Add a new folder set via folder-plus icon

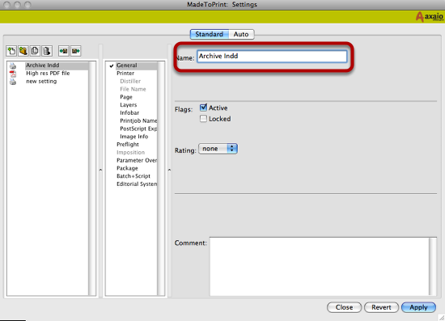pos(23,51)
